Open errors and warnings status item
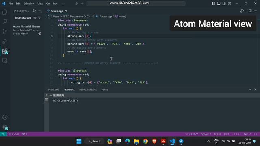260x146 pixels. point(14,134)
